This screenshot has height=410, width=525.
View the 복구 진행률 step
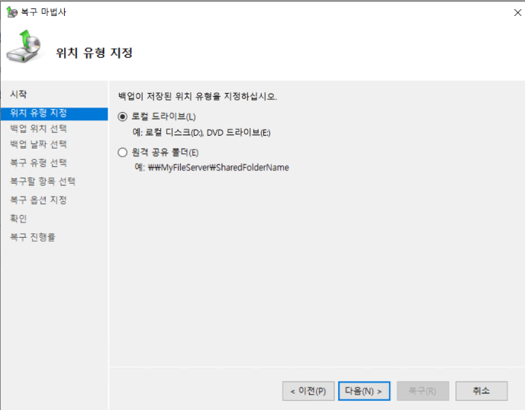point(32,237)
